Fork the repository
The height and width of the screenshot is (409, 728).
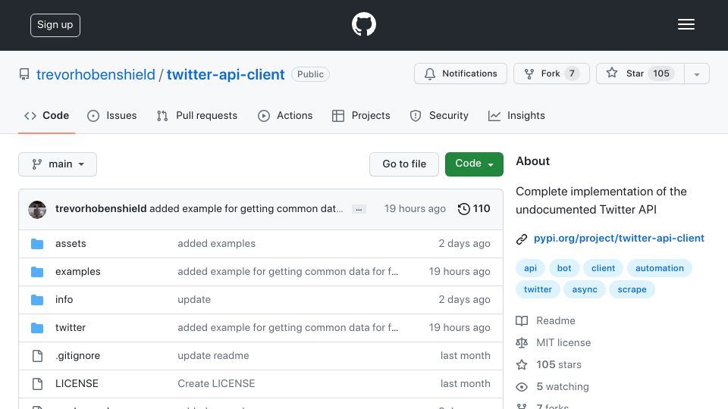tap(551, 73)
